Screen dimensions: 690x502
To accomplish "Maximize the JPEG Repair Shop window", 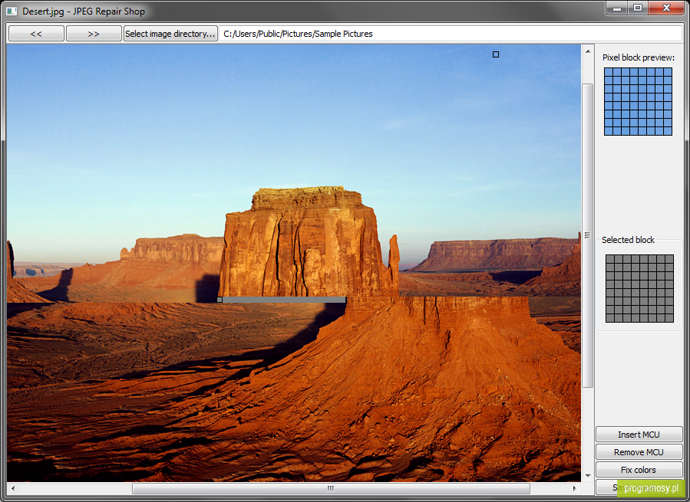I will pos(638,8).
